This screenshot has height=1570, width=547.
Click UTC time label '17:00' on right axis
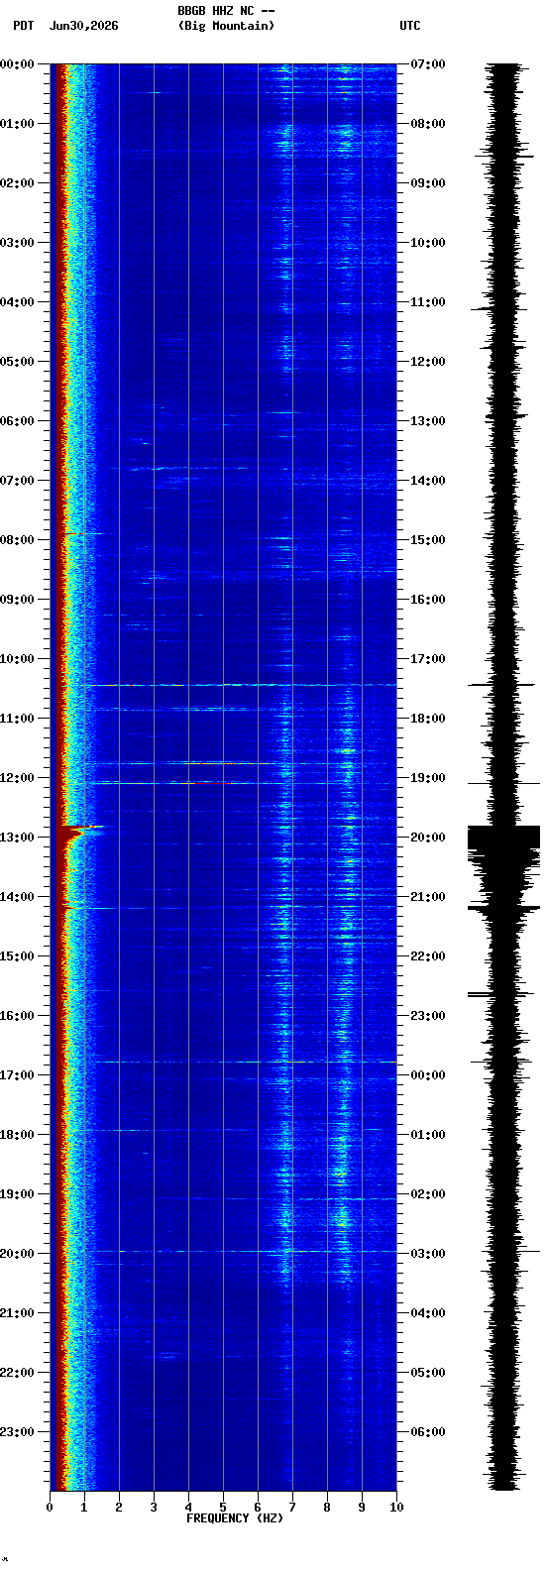tap(428, 659)
